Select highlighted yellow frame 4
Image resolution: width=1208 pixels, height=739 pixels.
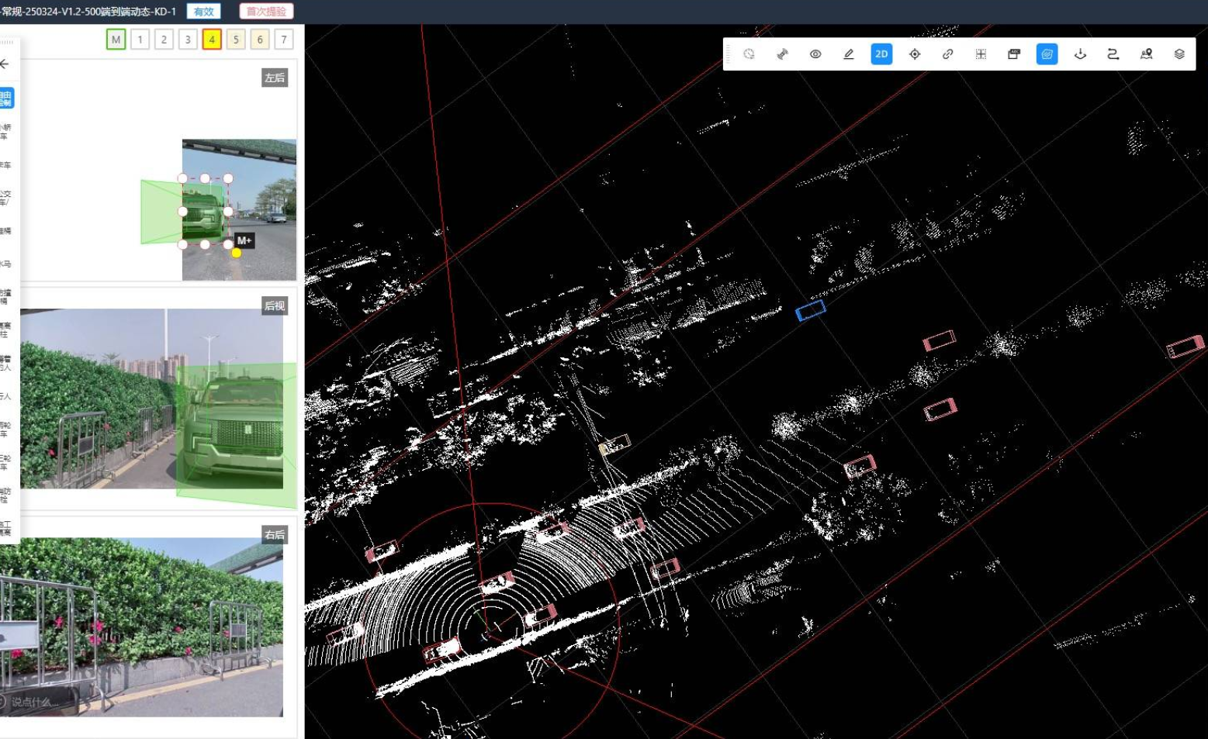pyautogui.click(x=212, y=40)
